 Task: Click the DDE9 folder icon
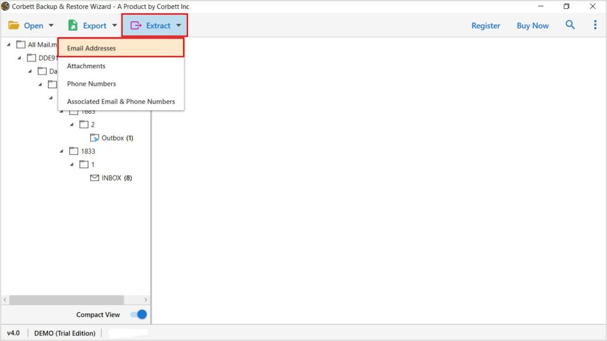[x=31, y=57]
